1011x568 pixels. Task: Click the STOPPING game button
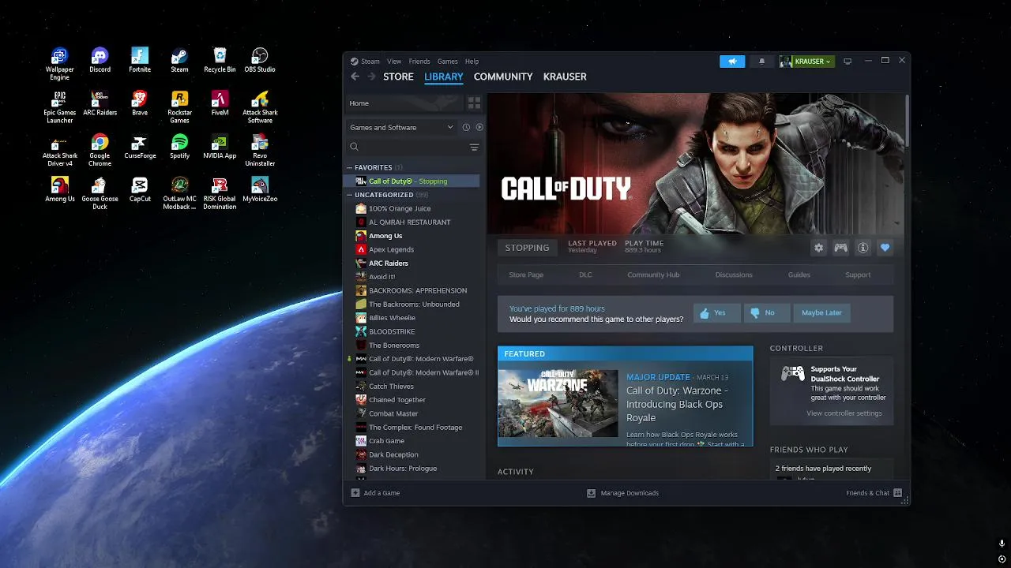pyautogui.click(x=527, y=248)
